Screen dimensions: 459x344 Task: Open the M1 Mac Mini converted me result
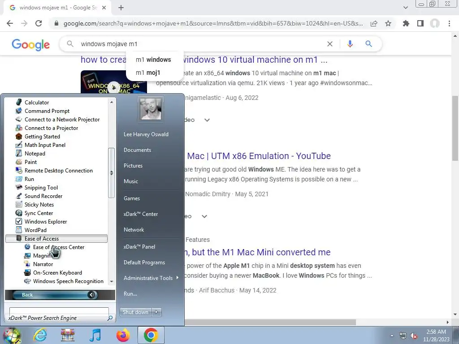pyautogui.click(x=258, y=252)
